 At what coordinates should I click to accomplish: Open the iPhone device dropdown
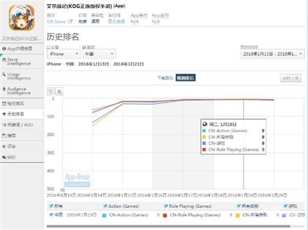64,54
